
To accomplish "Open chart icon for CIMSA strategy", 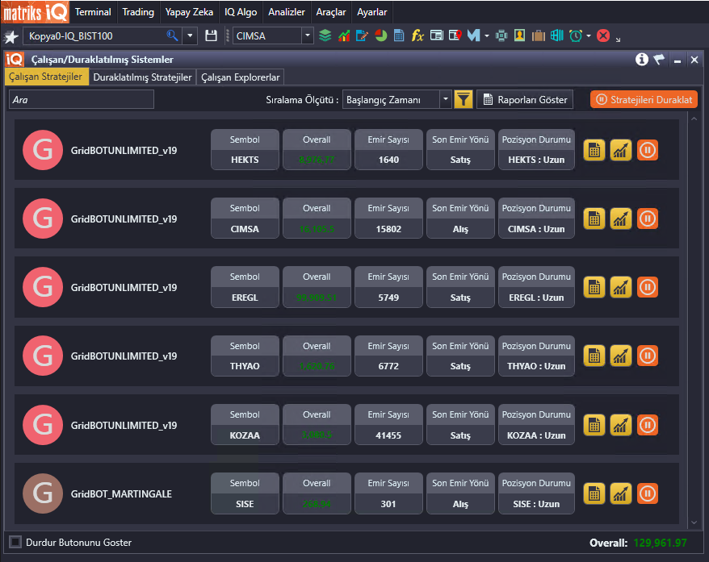I will [621, 219].
